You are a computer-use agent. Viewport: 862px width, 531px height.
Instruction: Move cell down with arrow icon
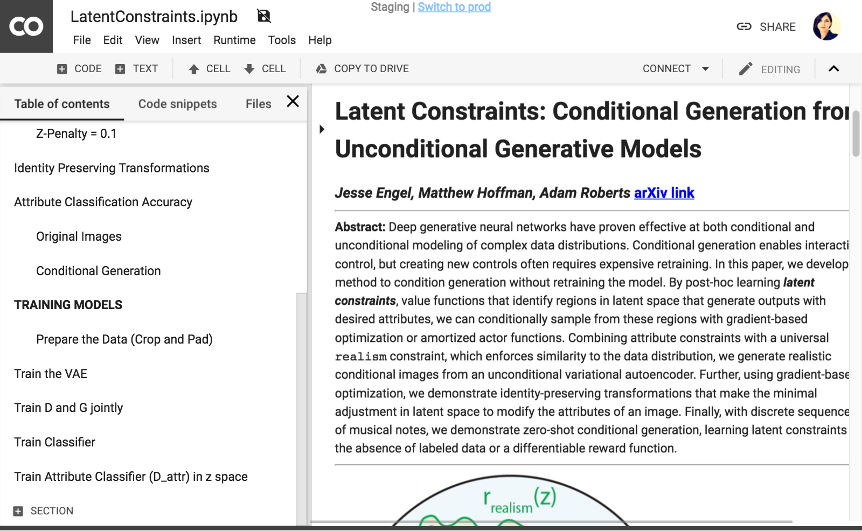(249, 69)
